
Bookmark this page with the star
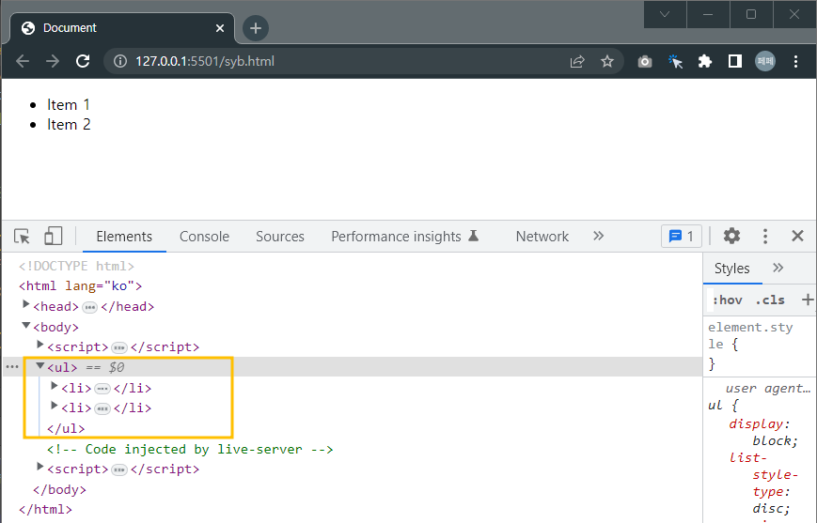607,61
